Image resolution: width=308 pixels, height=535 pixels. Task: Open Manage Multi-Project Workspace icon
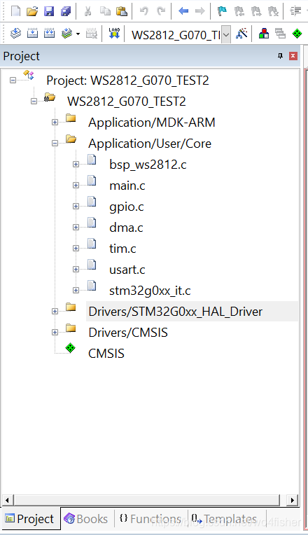pyautogui.click(x=281, y=34)
